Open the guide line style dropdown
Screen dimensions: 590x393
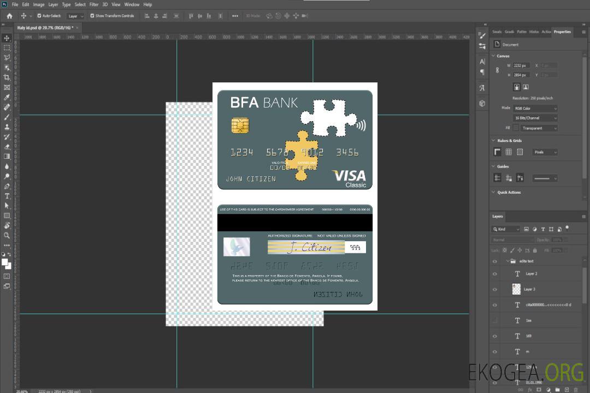tap(545, 178)
